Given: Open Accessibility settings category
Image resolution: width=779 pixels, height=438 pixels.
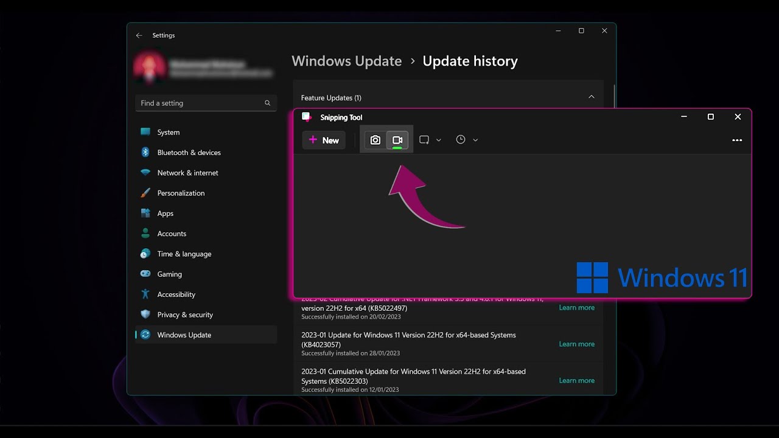Looking at the screenshot, I should 206,294.
